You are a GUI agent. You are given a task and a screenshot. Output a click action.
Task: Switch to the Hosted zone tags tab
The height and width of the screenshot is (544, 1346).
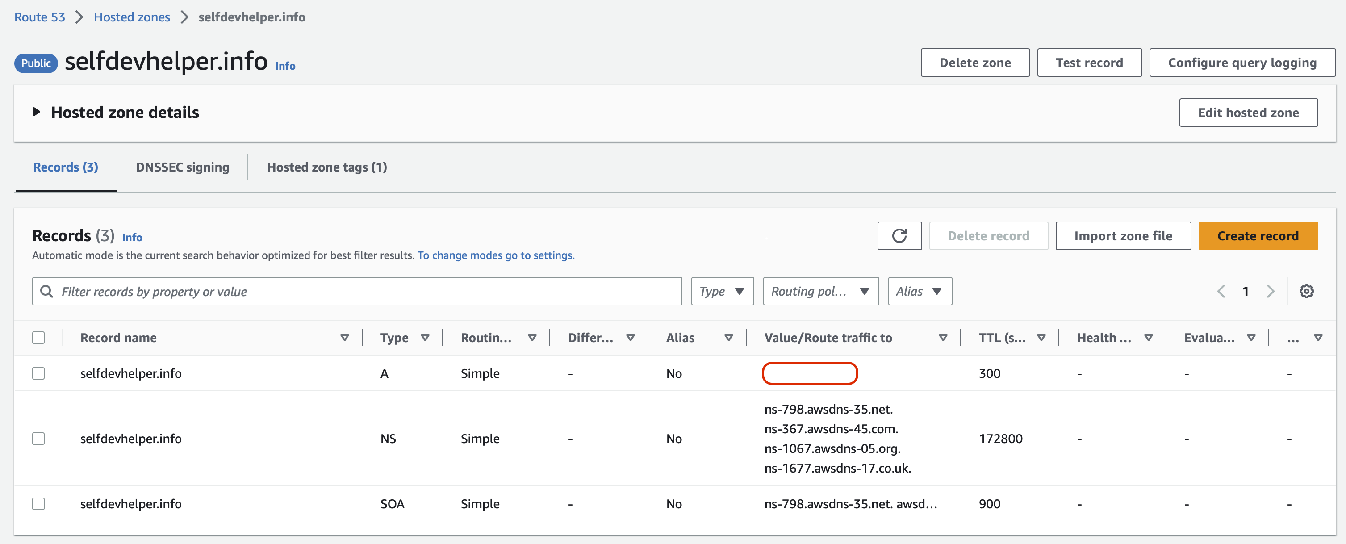[x=326, y=167]
